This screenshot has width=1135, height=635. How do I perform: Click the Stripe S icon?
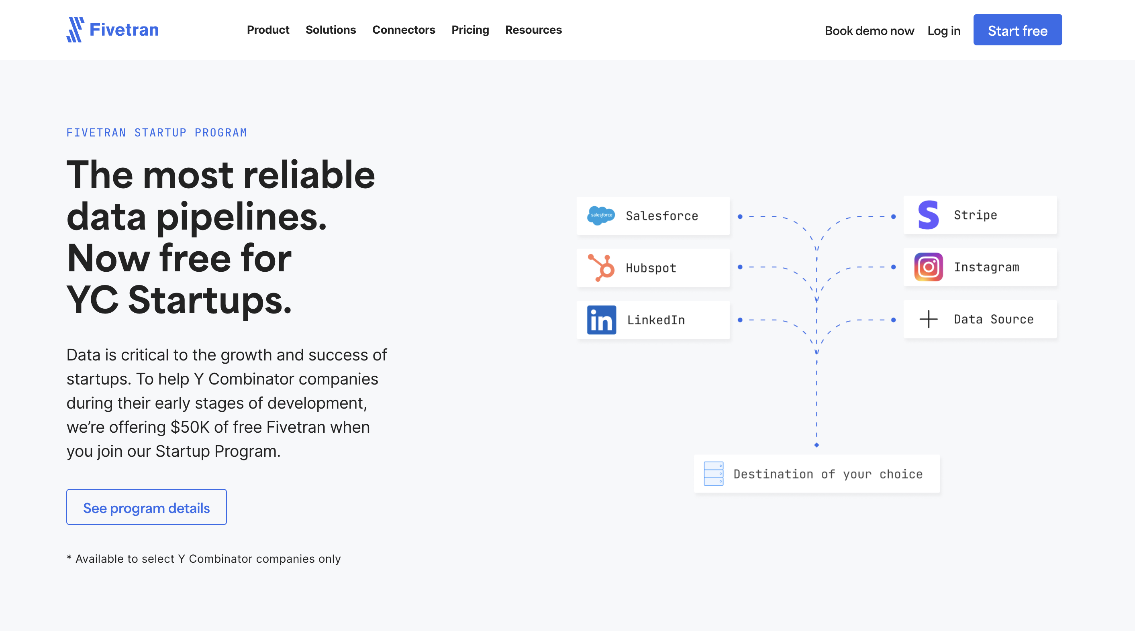pyautogui.click(x=928, y=215)
